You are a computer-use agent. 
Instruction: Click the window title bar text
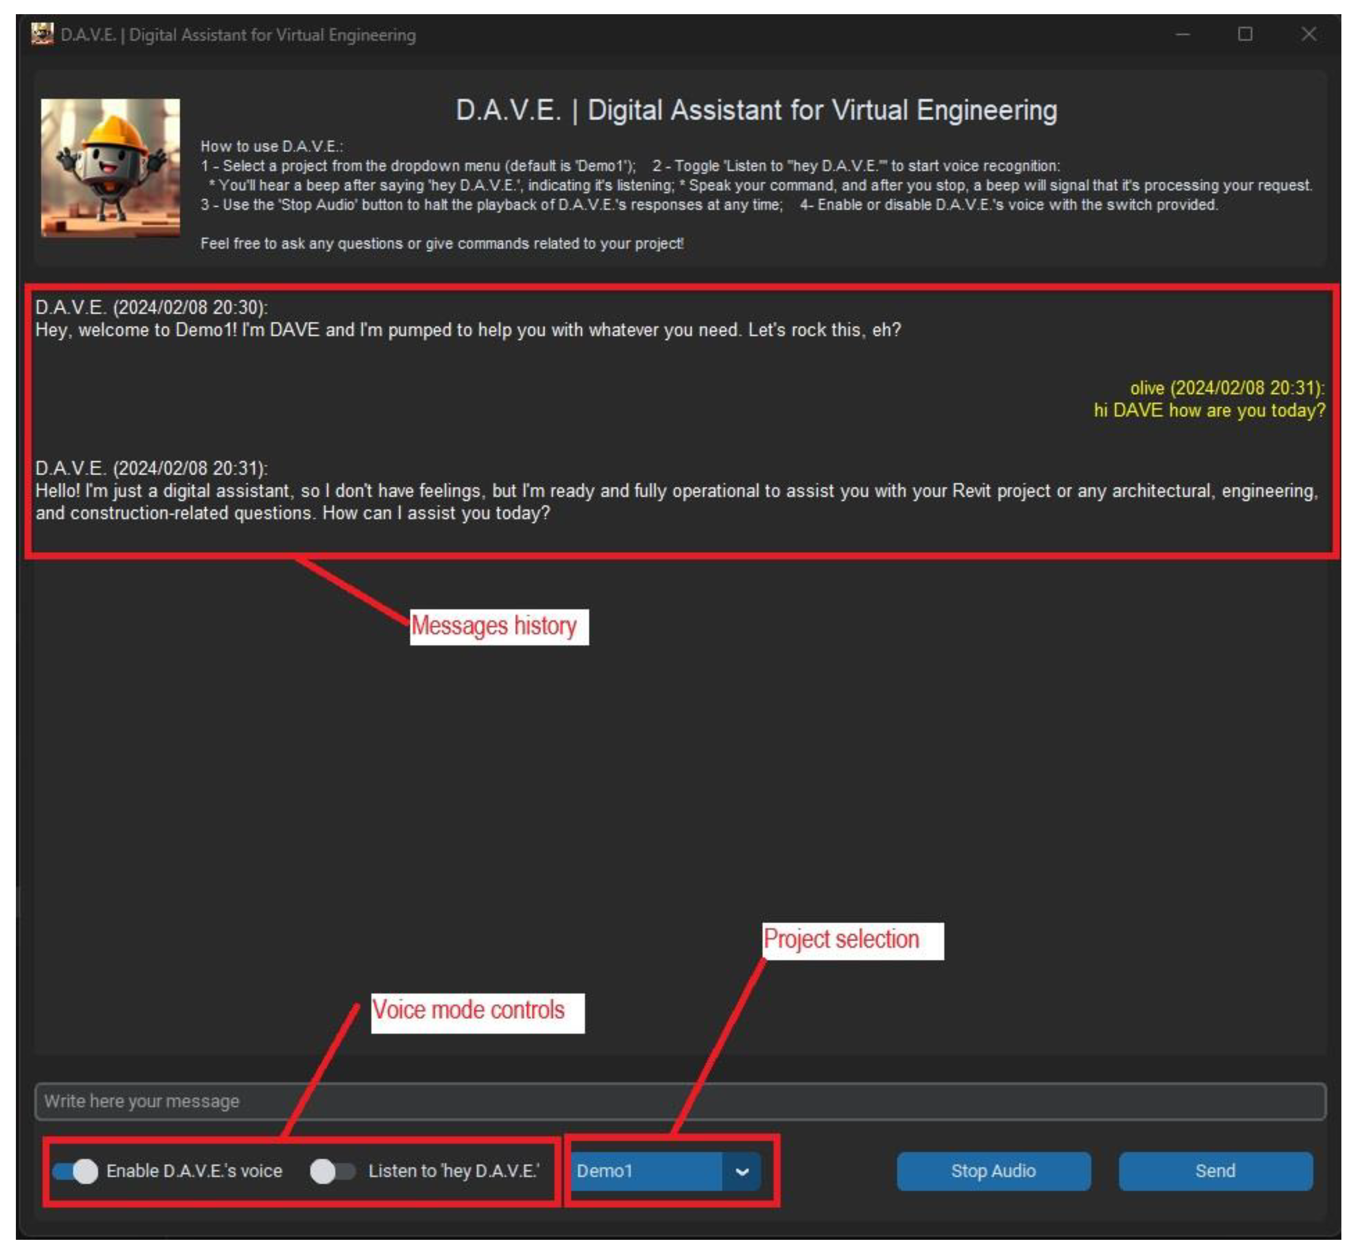238,35
